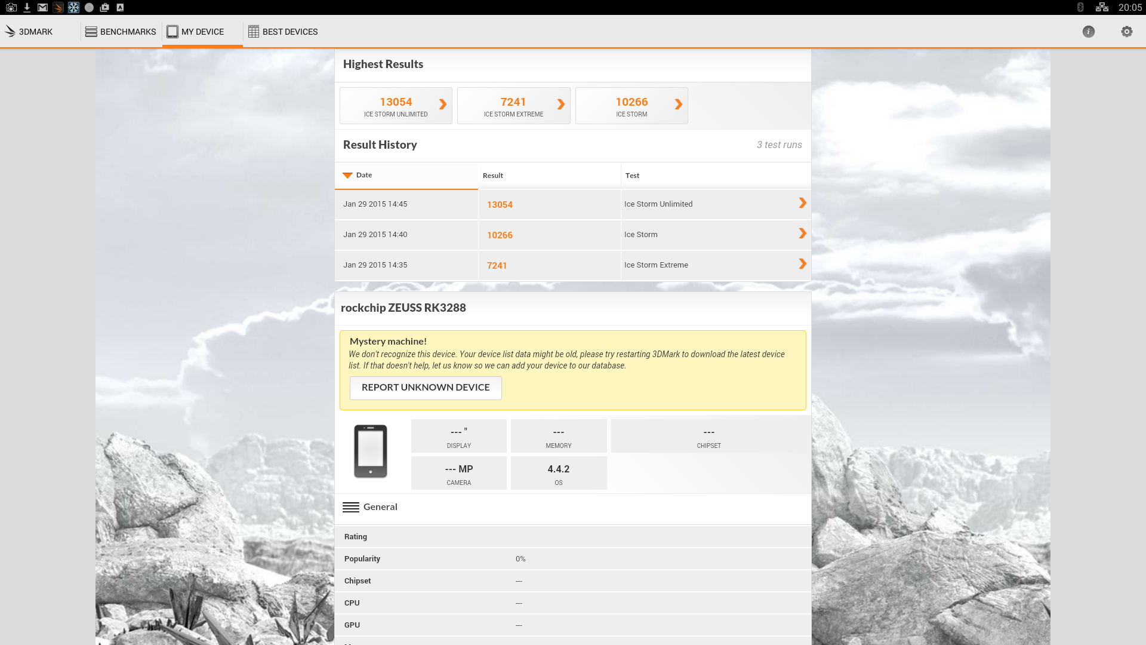The width and height of the screenshot is (1146, 645).
Task: Switch to the Best Devices tab
Action: click(x=283, y=32)
